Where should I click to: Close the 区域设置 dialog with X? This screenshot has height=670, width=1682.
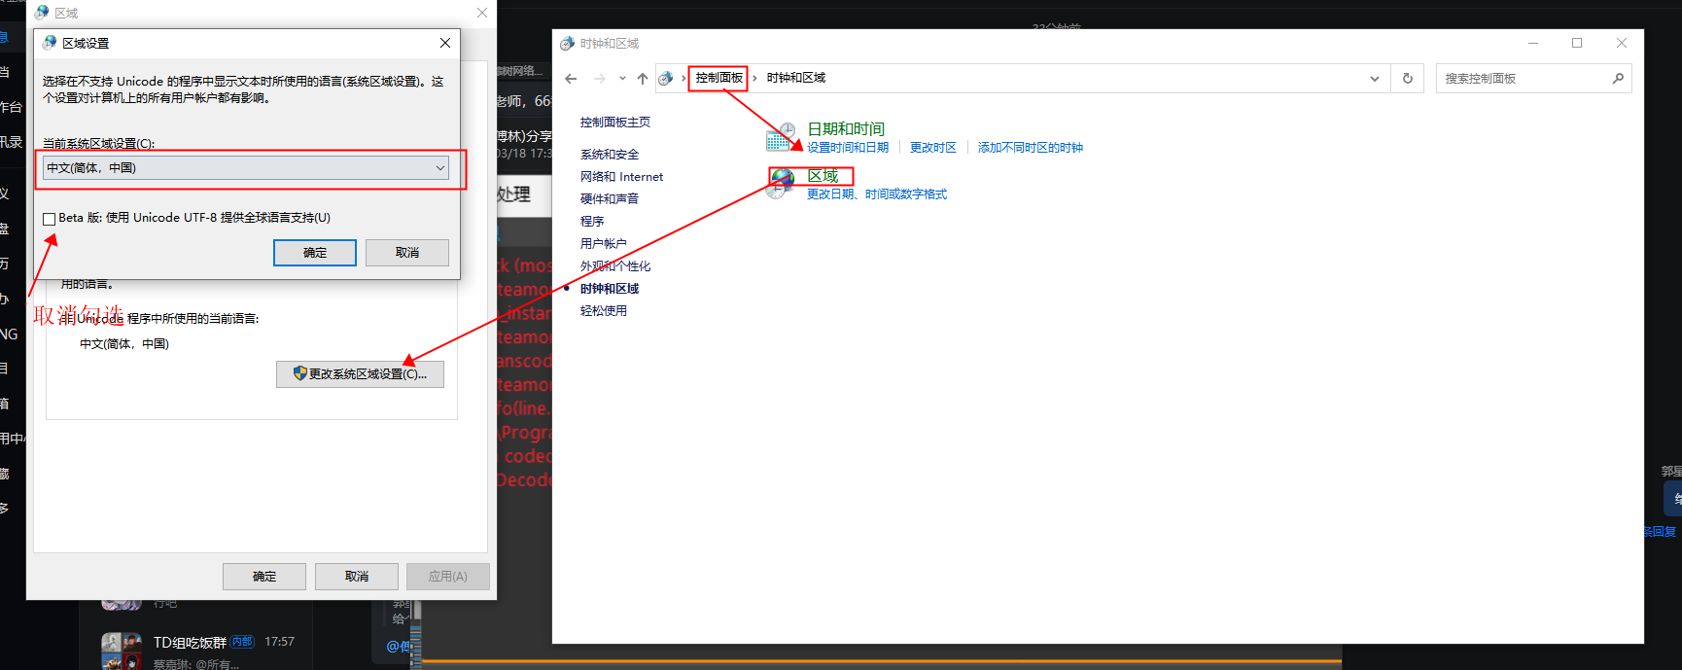pyautogui.click(x=445, y=43)
